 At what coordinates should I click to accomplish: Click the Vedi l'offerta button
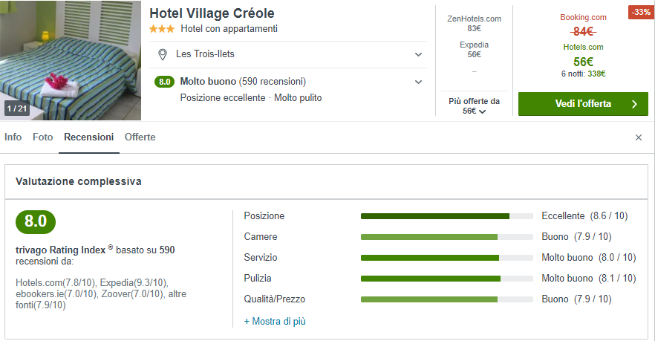[583, 104]
